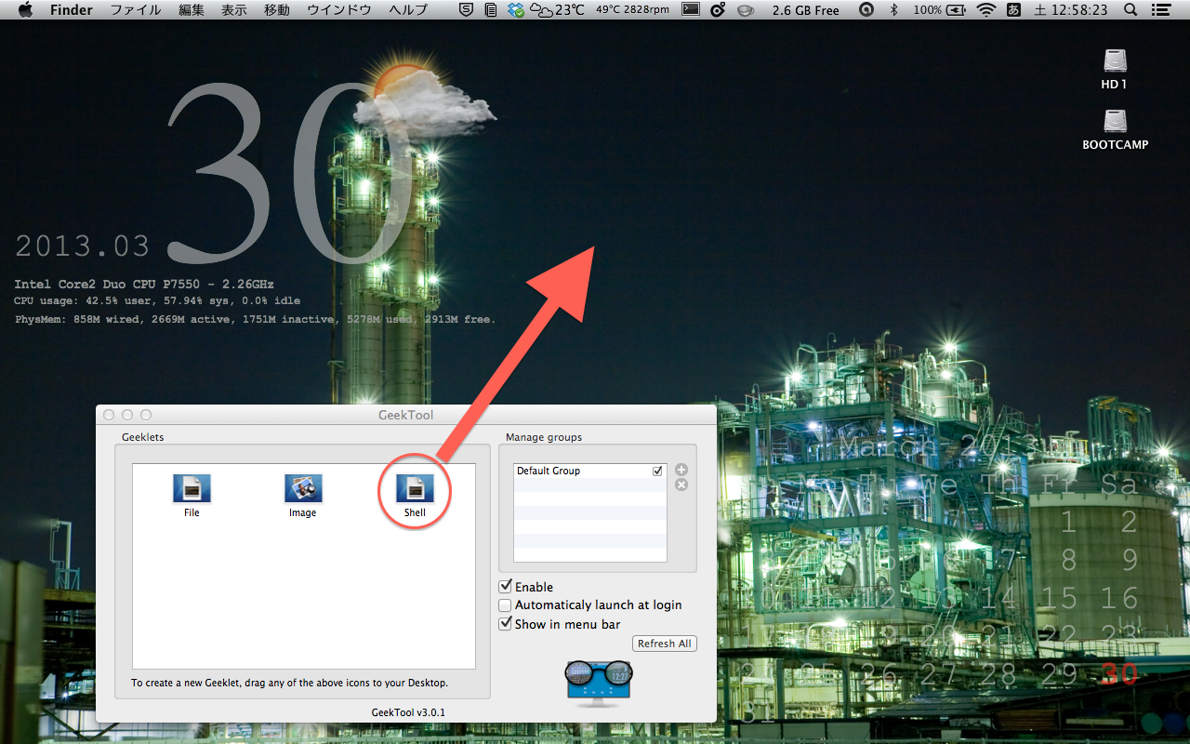
Task: Click the 2013.03 date geeklet on desktop
Action: coord(83,246)
